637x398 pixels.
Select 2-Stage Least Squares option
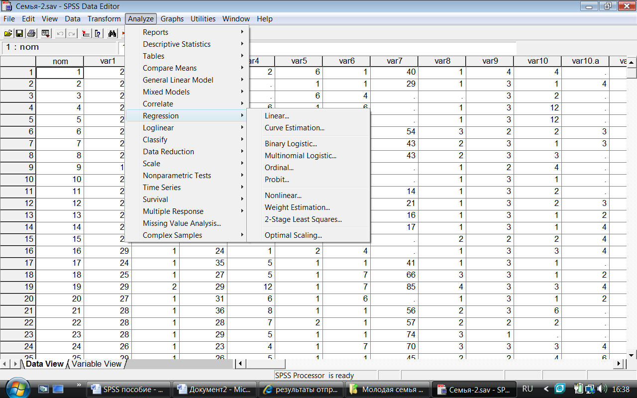309,219
